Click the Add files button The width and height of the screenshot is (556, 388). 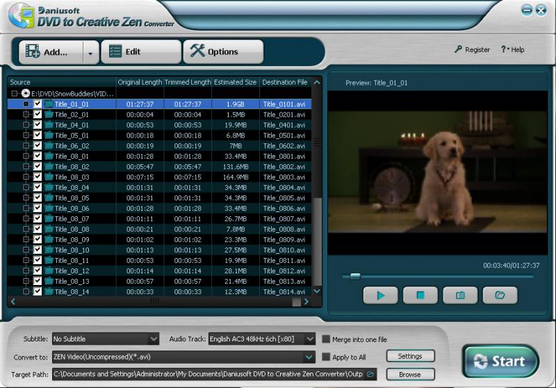tap(49, 51)
